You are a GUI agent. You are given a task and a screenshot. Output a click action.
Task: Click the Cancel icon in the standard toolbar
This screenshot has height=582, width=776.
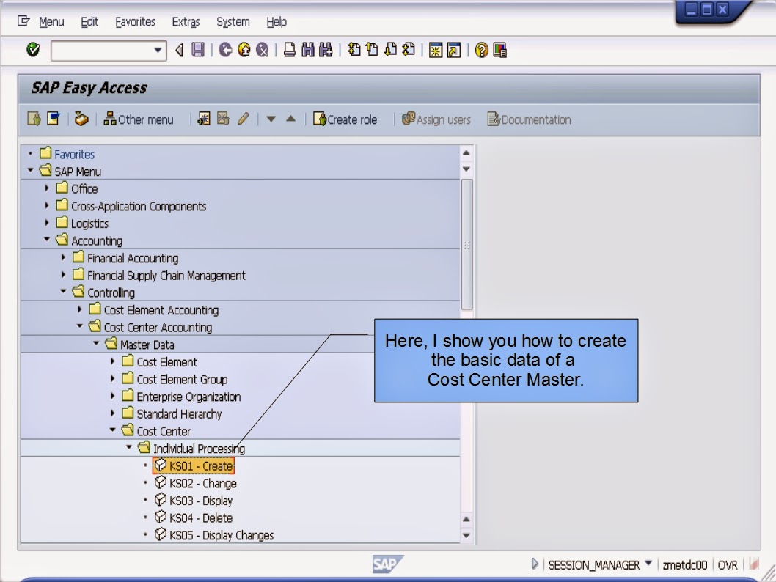point(263,50)
